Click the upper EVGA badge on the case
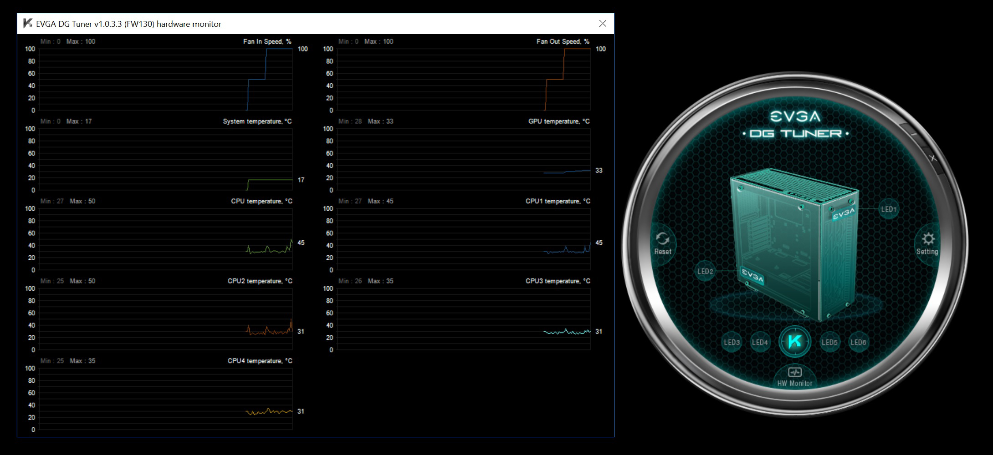Viewport: 993px width, 455px height. (x=844, y=213)
